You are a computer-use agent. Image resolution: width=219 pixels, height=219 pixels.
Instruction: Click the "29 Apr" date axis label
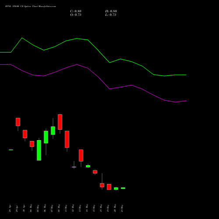[17, 208]
